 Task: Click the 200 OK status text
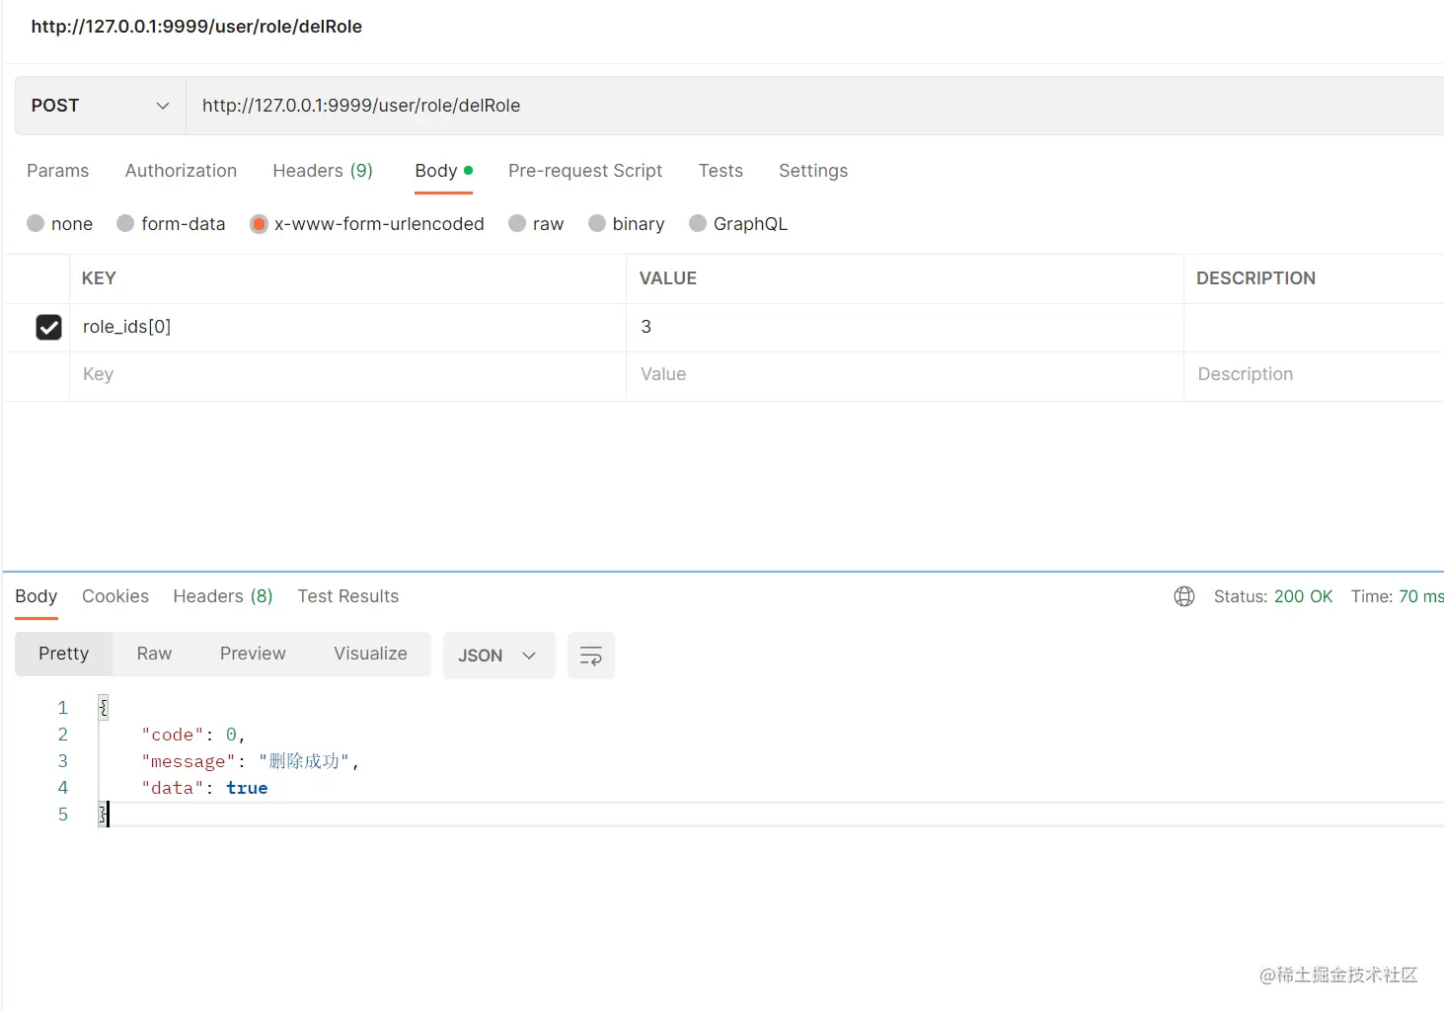(x=1303, y=596)
